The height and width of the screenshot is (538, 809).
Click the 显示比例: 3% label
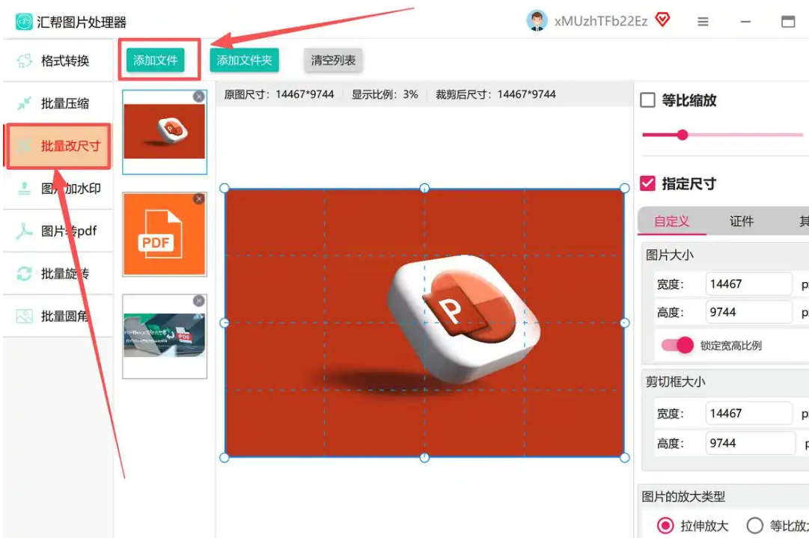[x=385, y=94]
